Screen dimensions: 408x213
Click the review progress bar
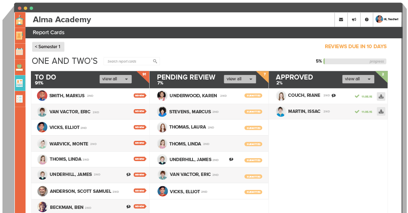pyautogui.click(x=355, y=61)
